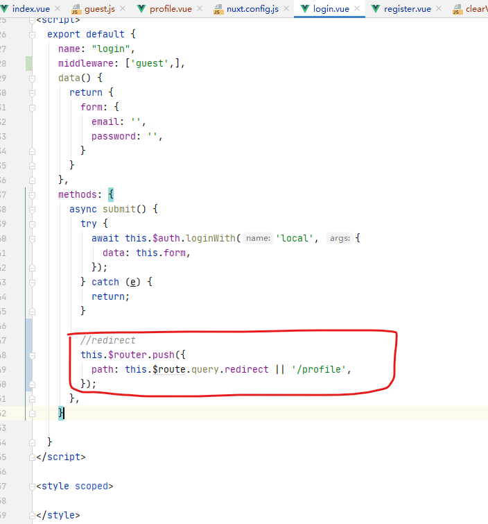This screenshot has height=524, width=488.
Task: Collapse the this.$router.push({ fold marker
Action: [32, 355]
